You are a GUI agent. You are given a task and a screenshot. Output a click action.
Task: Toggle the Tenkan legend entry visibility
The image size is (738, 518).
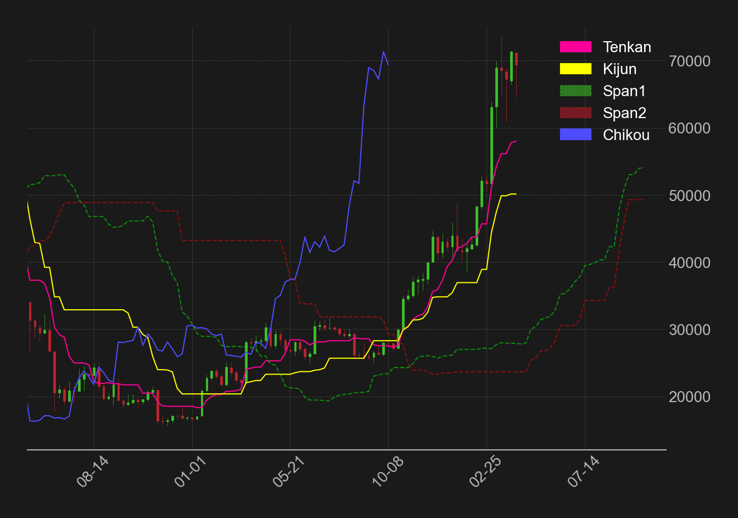click(x=627, y=47)
